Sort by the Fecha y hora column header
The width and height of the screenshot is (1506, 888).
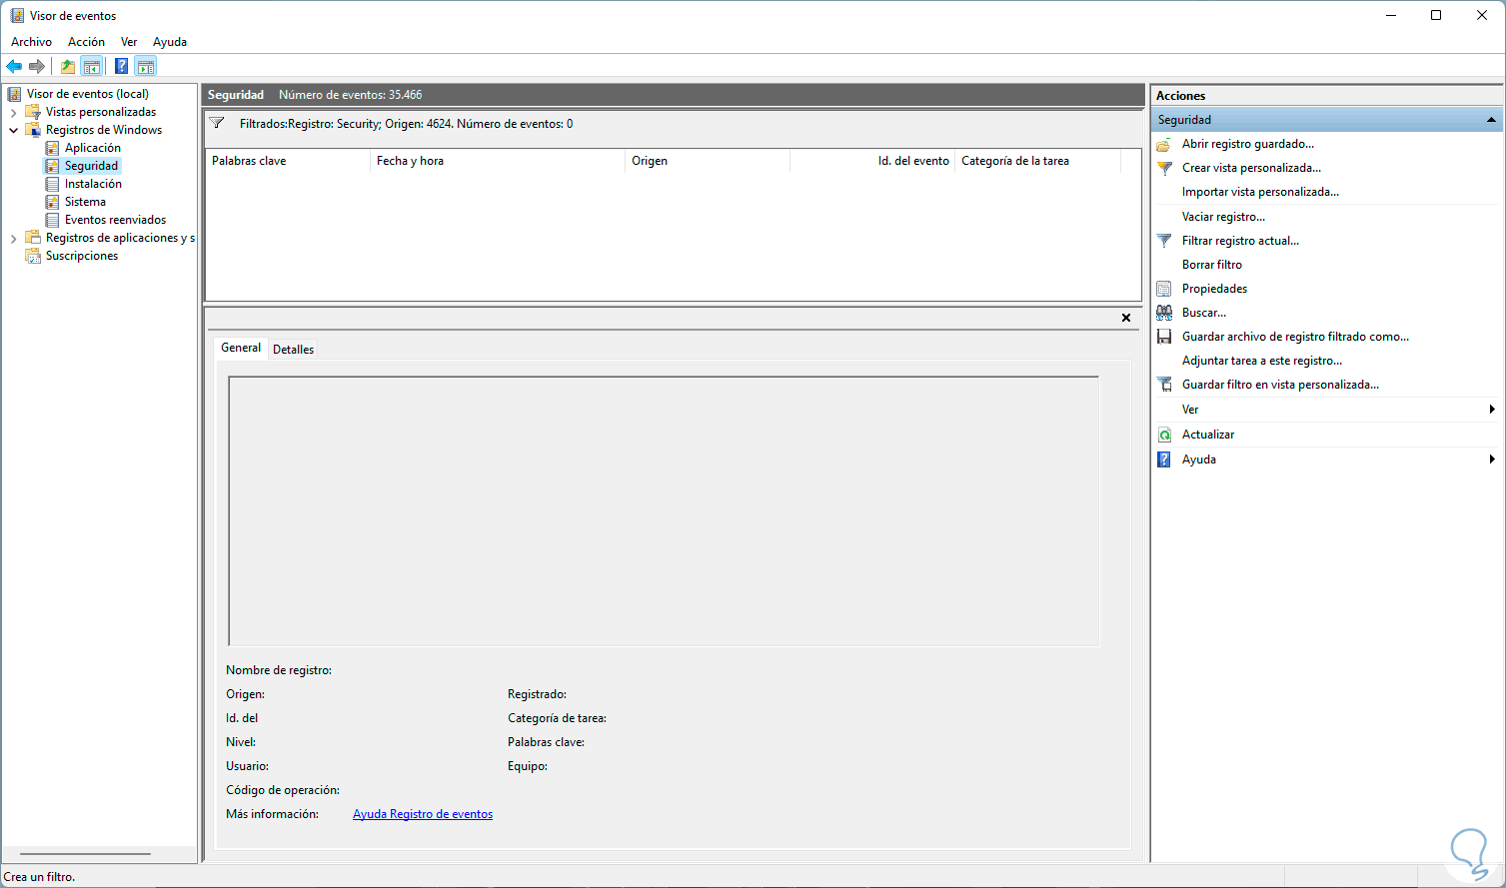497,161
